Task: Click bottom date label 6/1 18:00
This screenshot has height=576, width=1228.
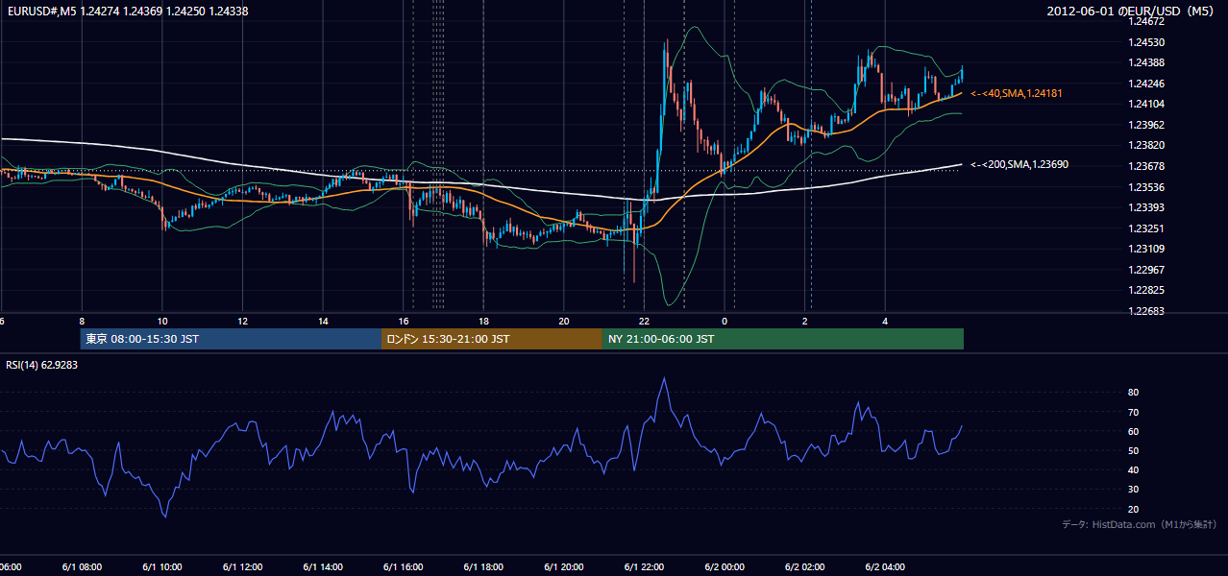Action: tap(483, 567)
